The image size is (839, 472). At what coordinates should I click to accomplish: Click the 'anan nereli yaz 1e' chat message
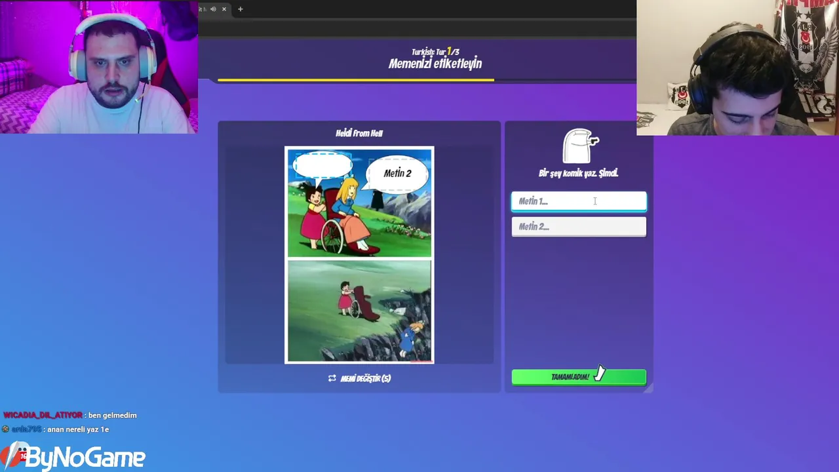(x=78, y=429)
